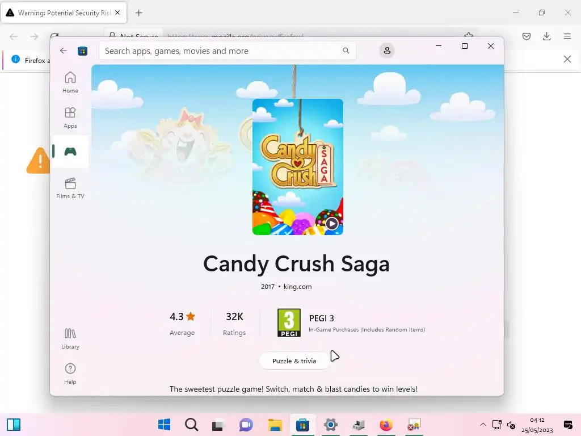
Task: Open the Store user account profile icon
Action: [x=387, y=51]
